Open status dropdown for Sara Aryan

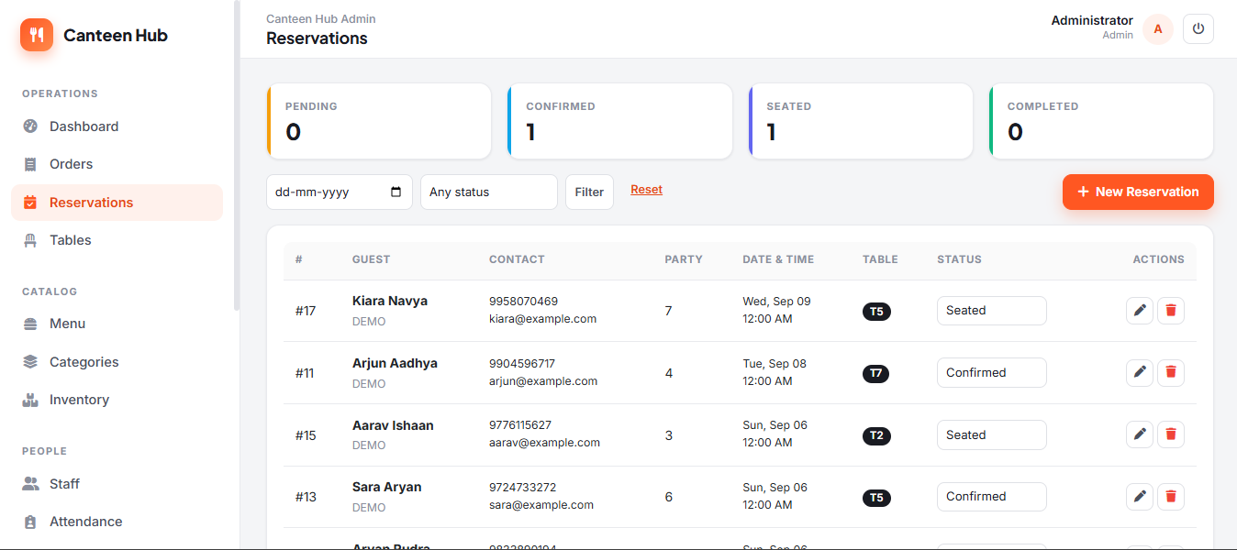992,497
